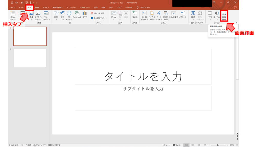
Task: Switch to the ホーム tab
Action: [x=21, y=7]
